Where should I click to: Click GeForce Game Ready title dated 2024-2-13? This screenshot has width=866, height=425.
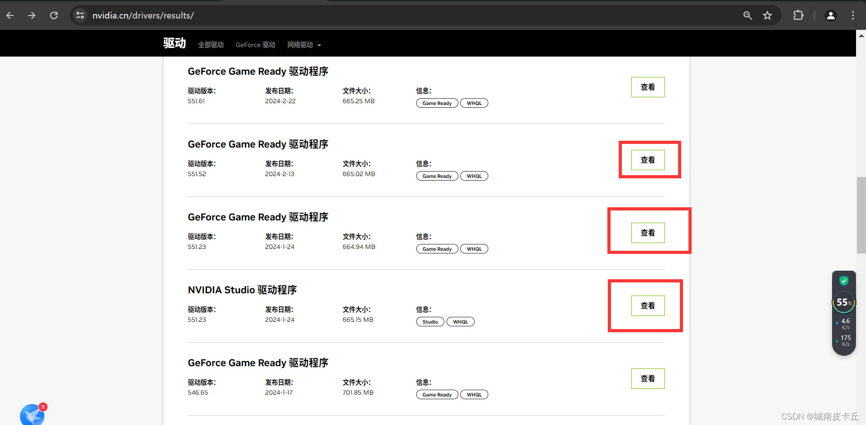(x=258, y=144)
